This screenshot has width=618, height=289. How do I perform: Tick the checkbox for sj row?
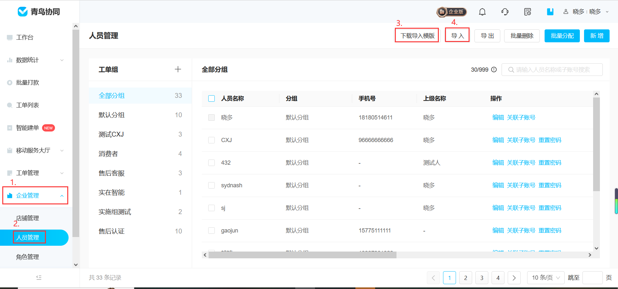[x=211, y=208]
